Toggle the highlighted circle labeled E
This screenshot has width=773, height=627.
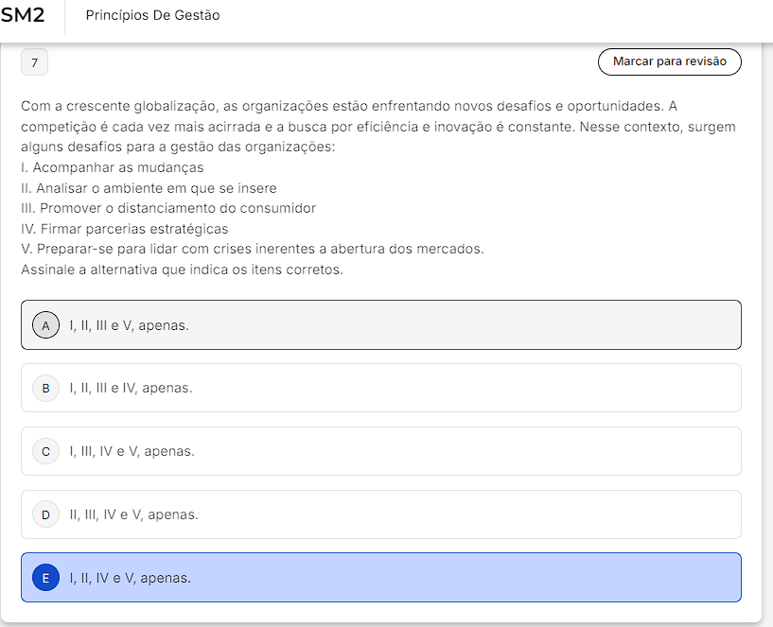[x=45, y=578]
